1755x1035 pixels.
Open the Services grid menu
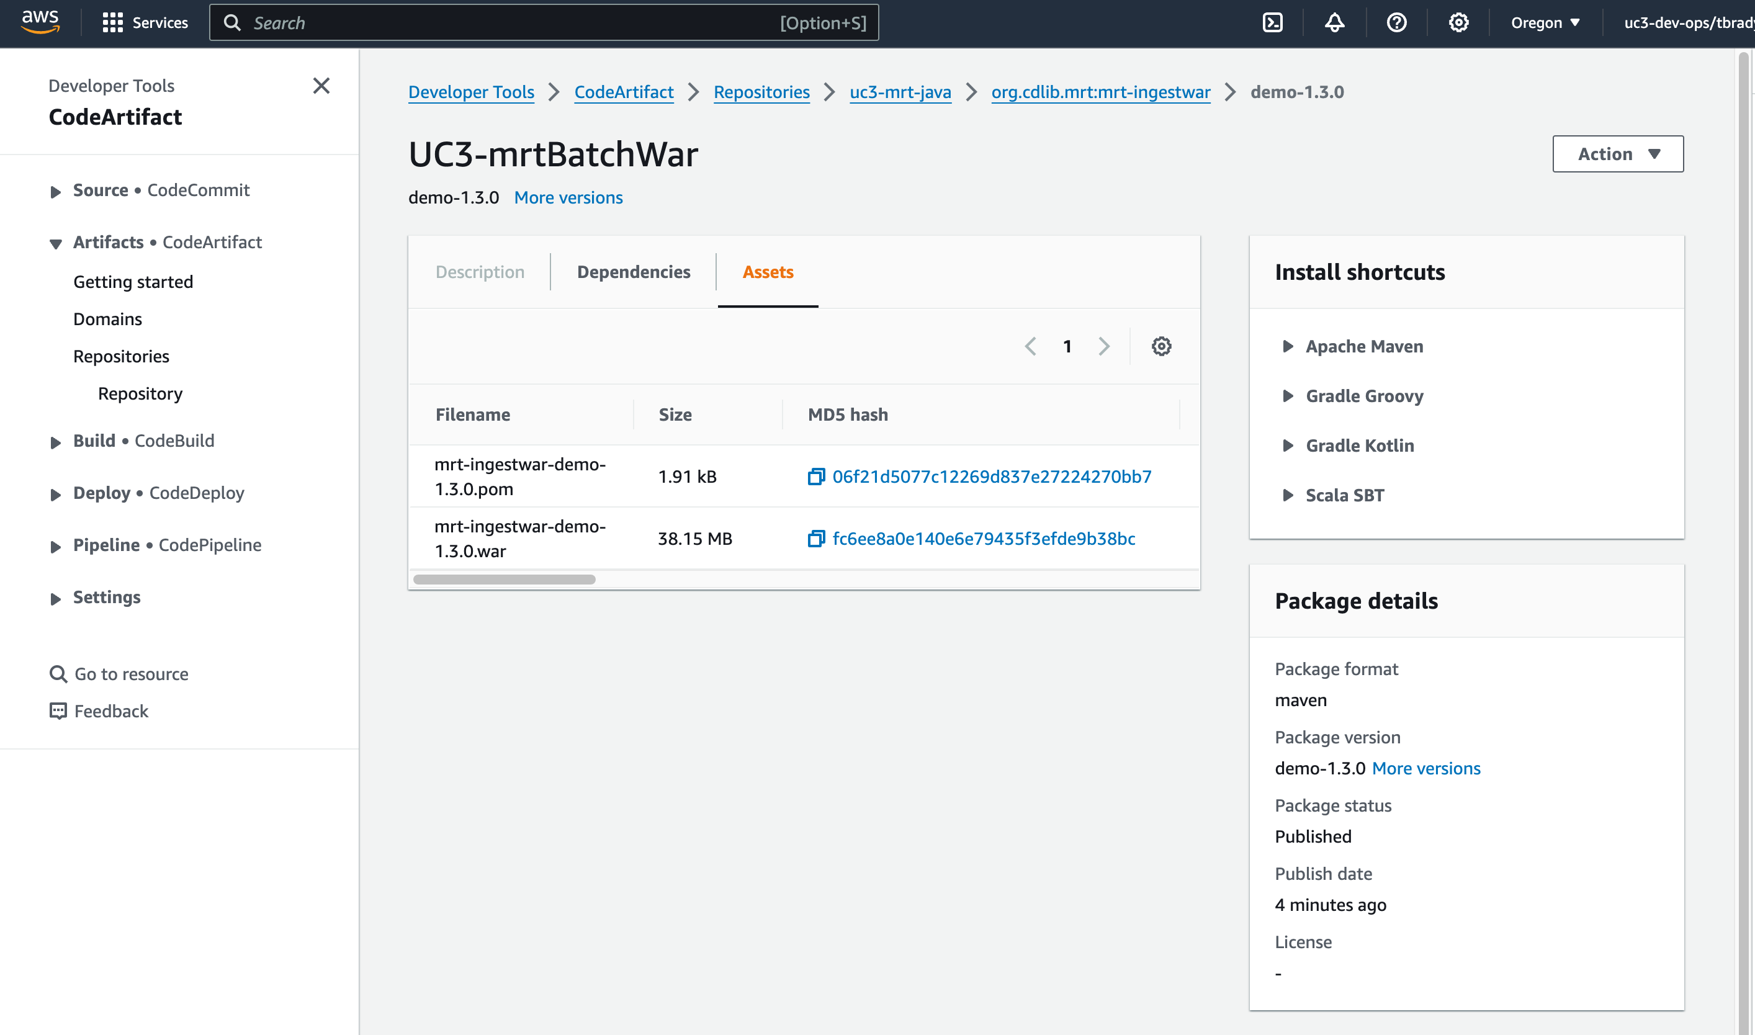145,22
